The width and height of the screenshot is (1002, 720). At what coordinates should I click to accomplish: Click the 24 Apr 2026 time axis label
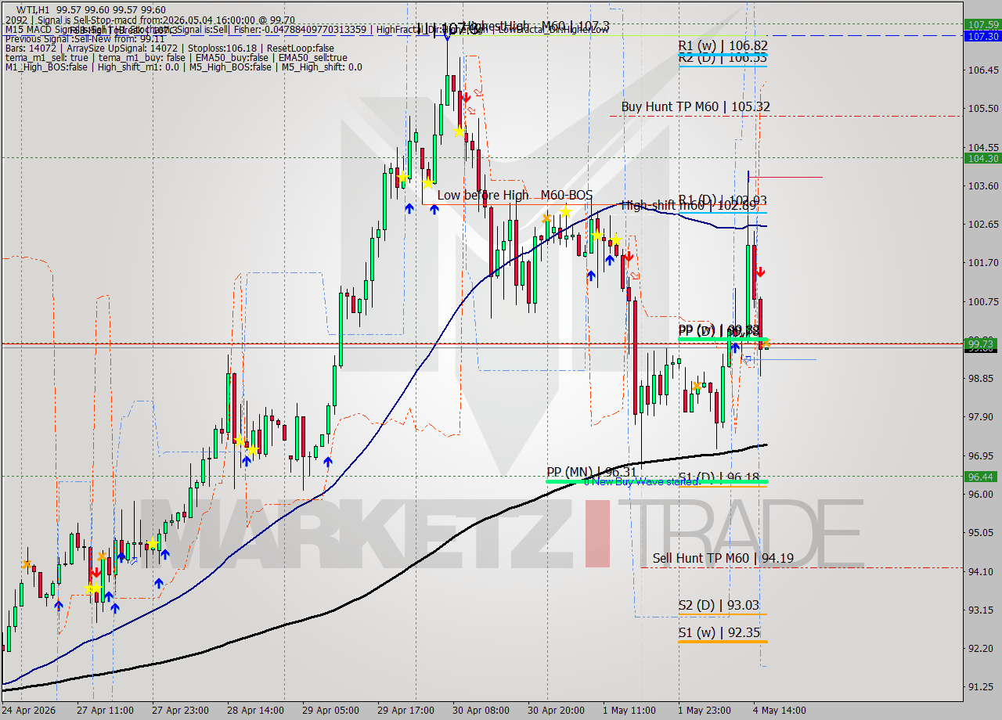[29, 711]
